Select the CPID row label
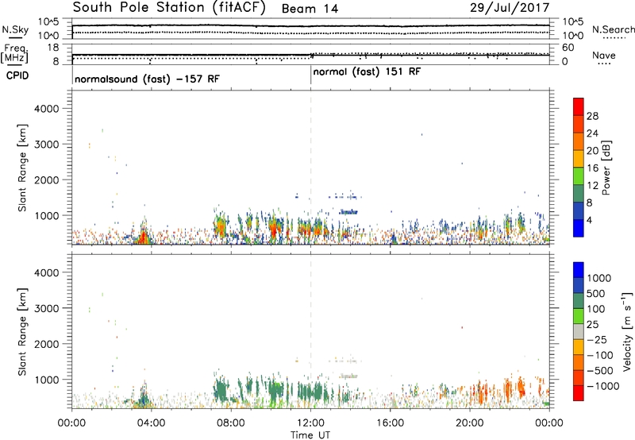This screenshot has height=440, width=635. pos(17,75)
